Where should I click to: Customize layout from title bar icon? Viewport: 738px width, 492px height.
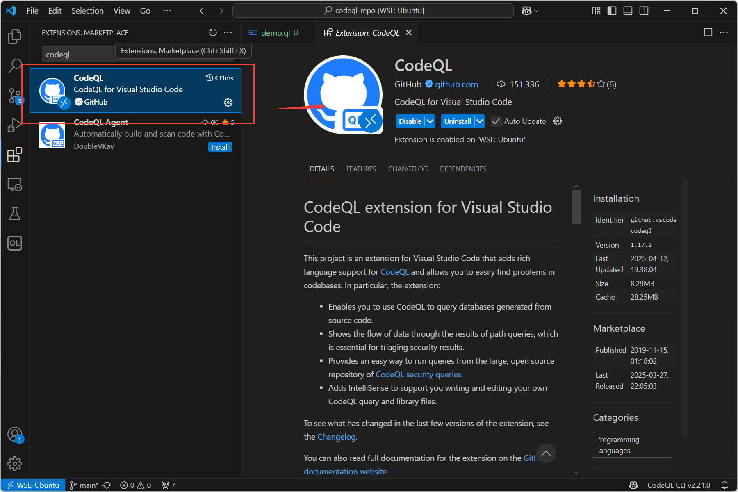pyautogui.click(x=596, y=11)
